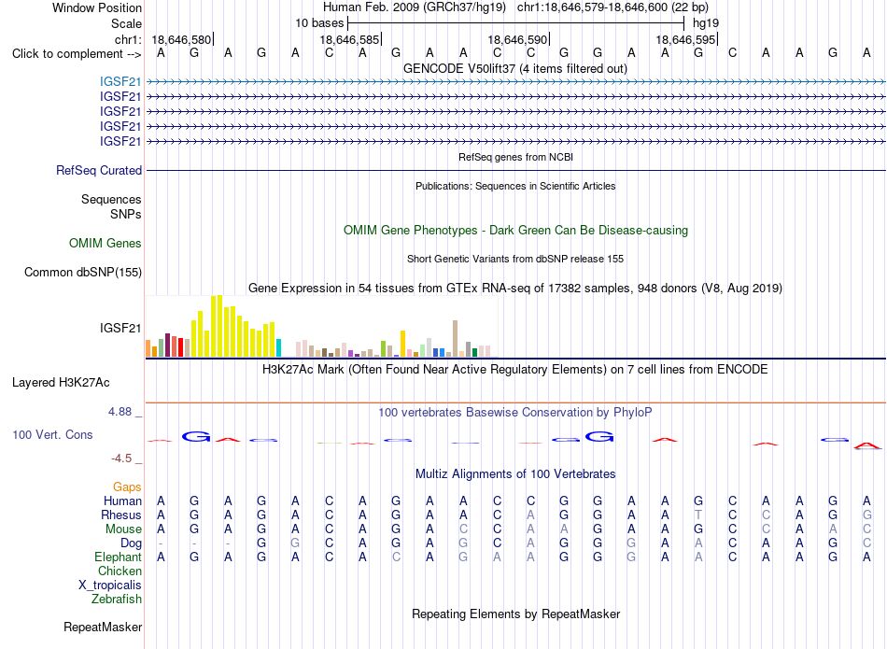Screen dimensions: 887x649
Task: Click the 18,646,595 ruler position
Action: point(685,39)
